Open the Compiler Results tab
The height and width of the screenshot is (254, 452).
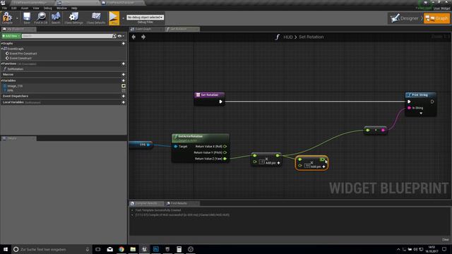coord(146,203)
